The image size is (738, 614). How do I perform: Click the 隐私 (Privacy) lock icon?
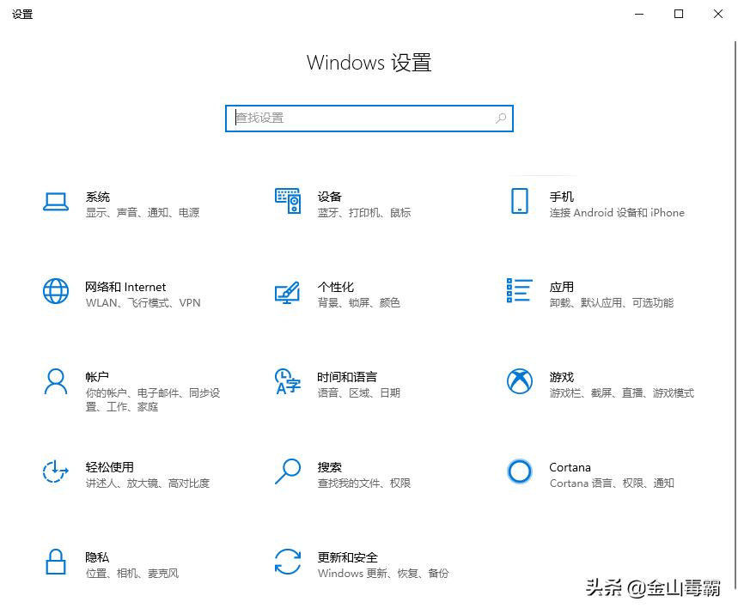coord(55,561)
